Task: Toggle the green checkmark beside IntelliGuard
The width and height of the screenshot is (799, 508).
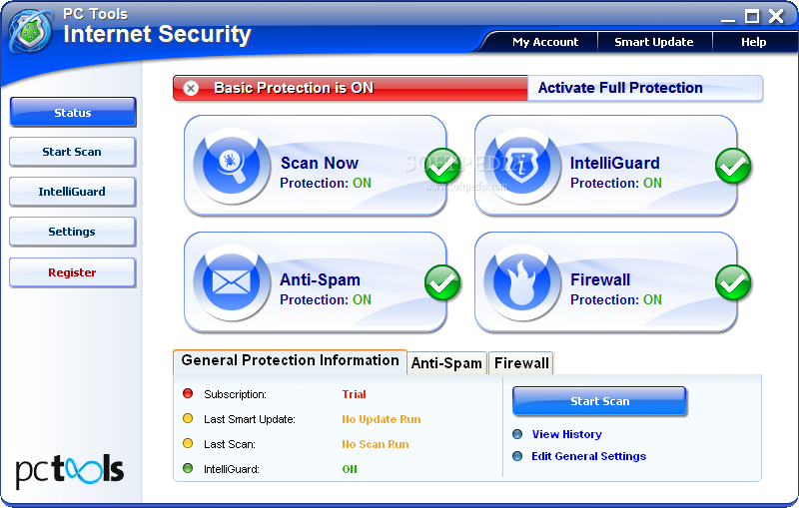Action: pyautogui.click(x=733, y=166)
